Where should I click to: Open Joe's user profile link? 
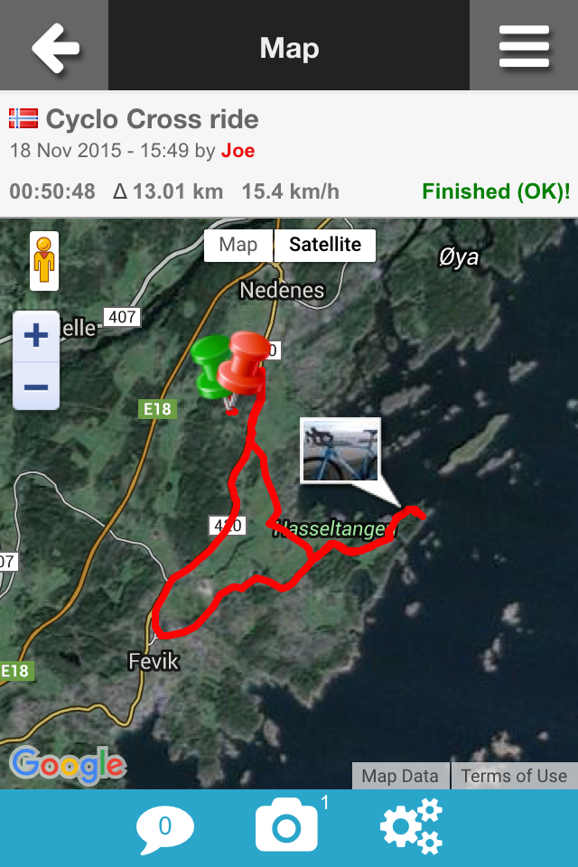238,151
